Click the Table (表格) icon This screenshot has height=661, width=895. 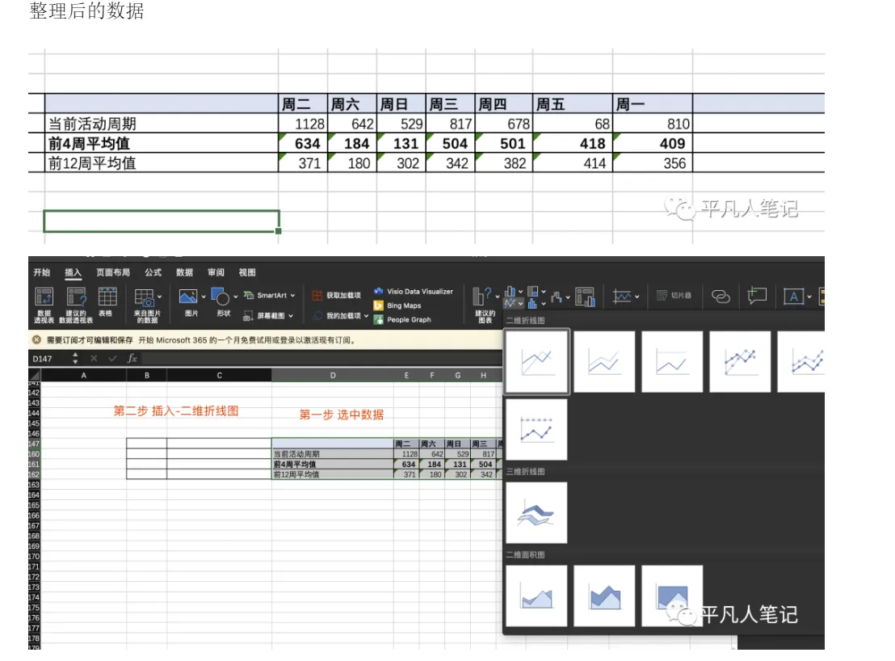(x=107, y=297)
